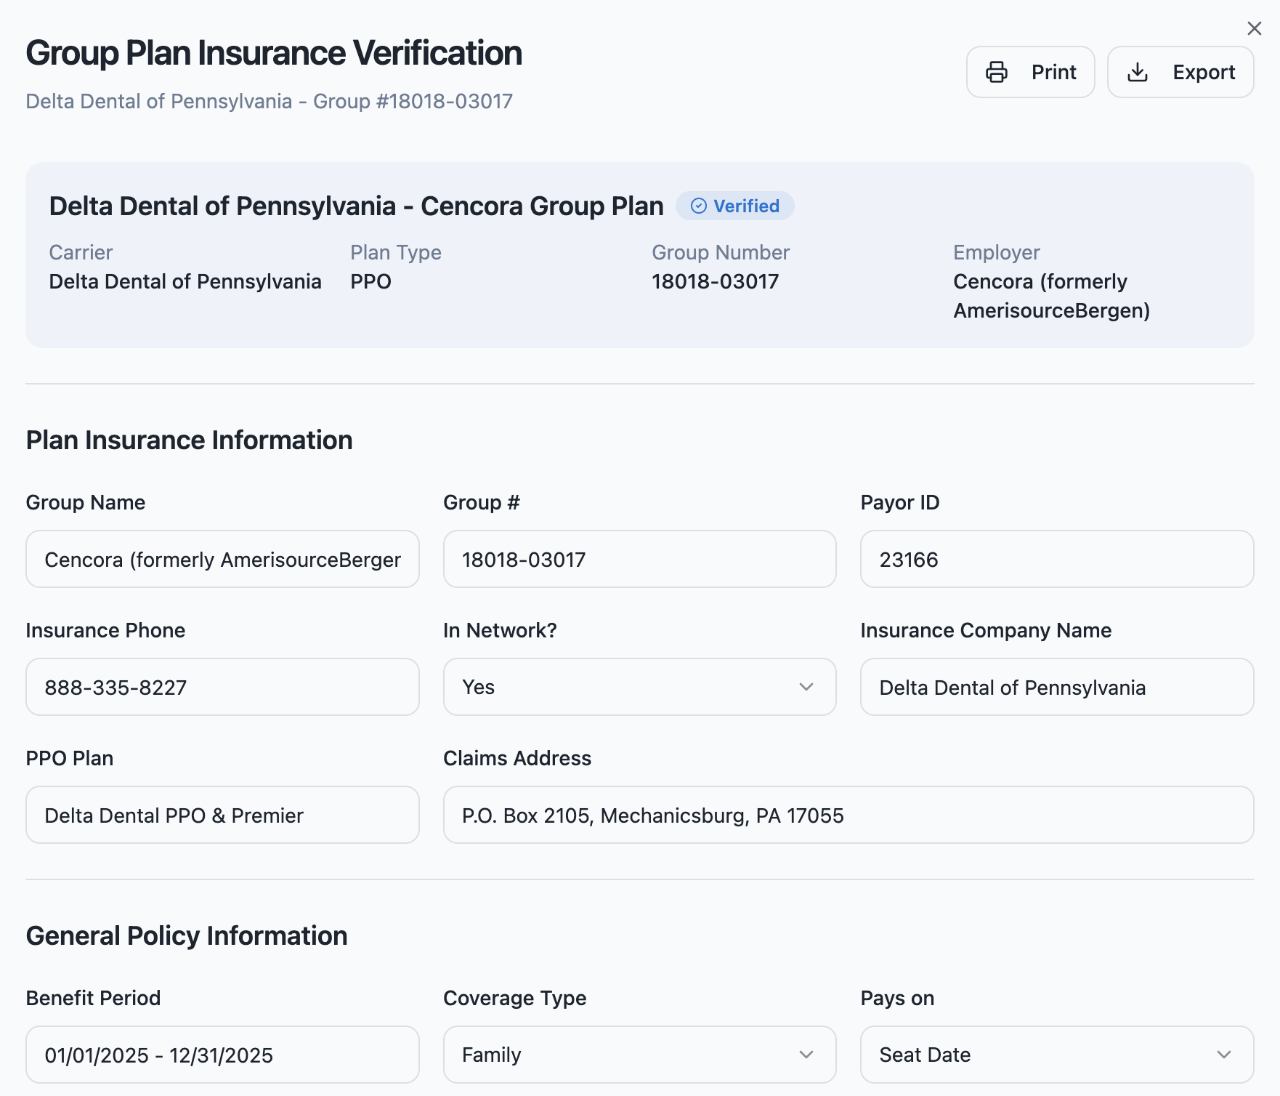Viewport: 1280px width, 1096px height.
Task: Focus the Claims Address field
Action: (x=848, y=815)
